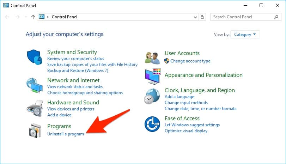The image size is (286, 164).
Task: Click the Network and Internet globe icon
Action: point(35,85)
